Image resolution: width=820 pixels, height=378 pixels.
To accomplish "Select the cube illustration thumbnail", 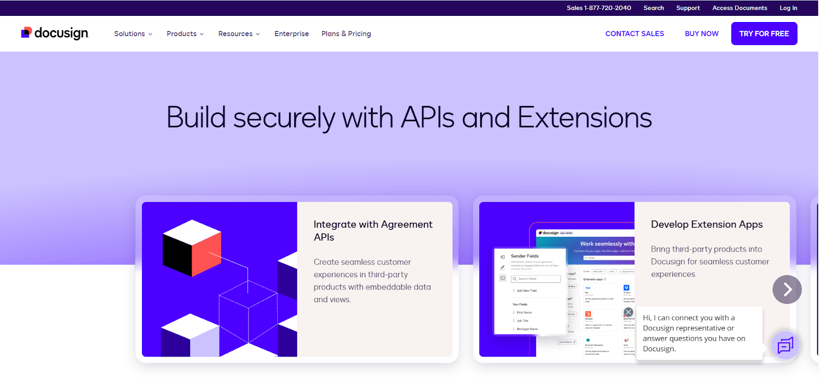I will [x=219, y=279].
